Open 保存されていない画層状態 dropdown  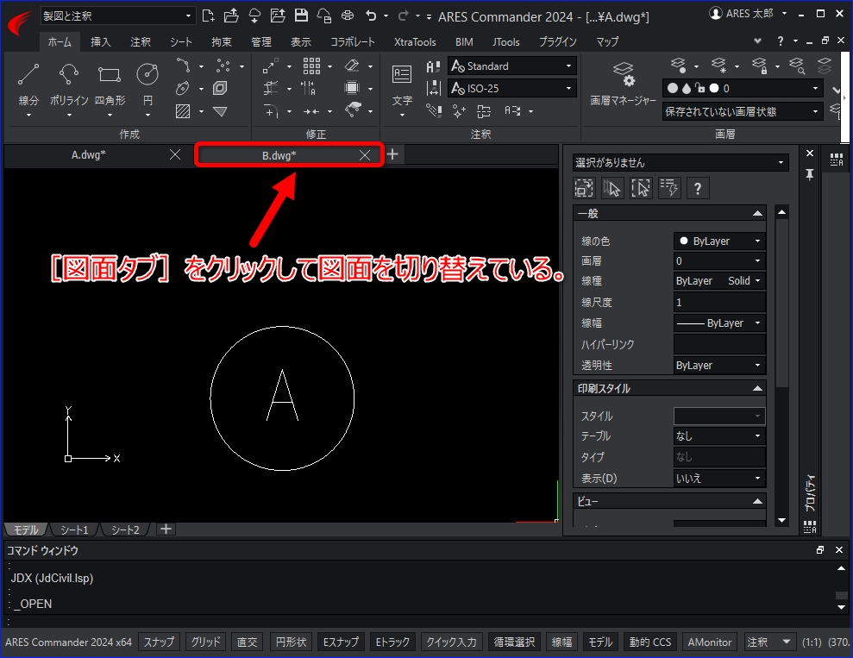click(742, 111)
